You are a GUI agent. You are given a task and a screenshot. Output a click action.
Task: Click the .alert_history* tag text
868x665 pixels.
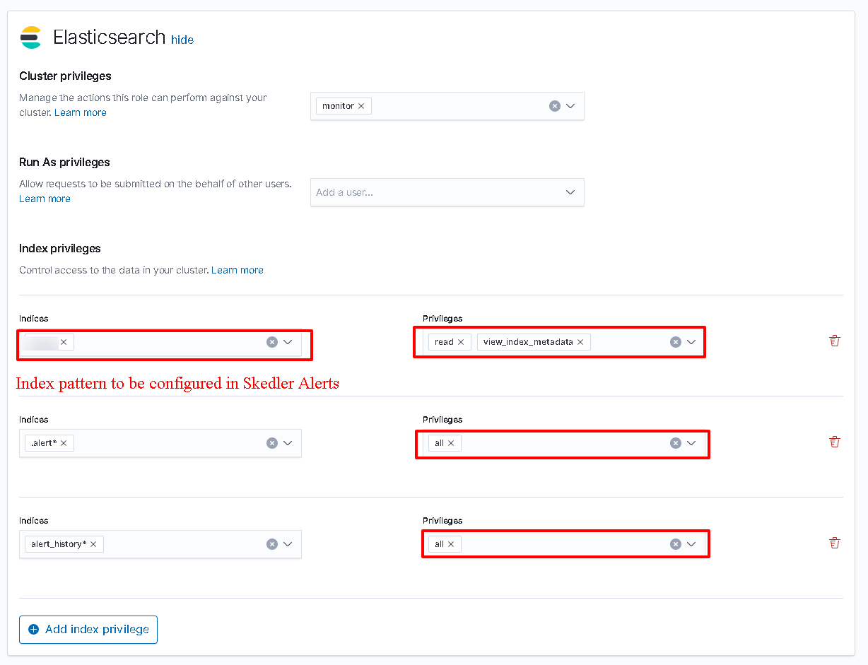pos(59,544)
